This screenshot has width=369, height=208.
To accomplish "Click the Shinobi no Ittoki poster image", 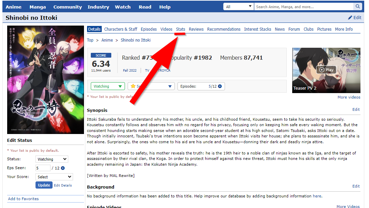I will coord(45,80).
